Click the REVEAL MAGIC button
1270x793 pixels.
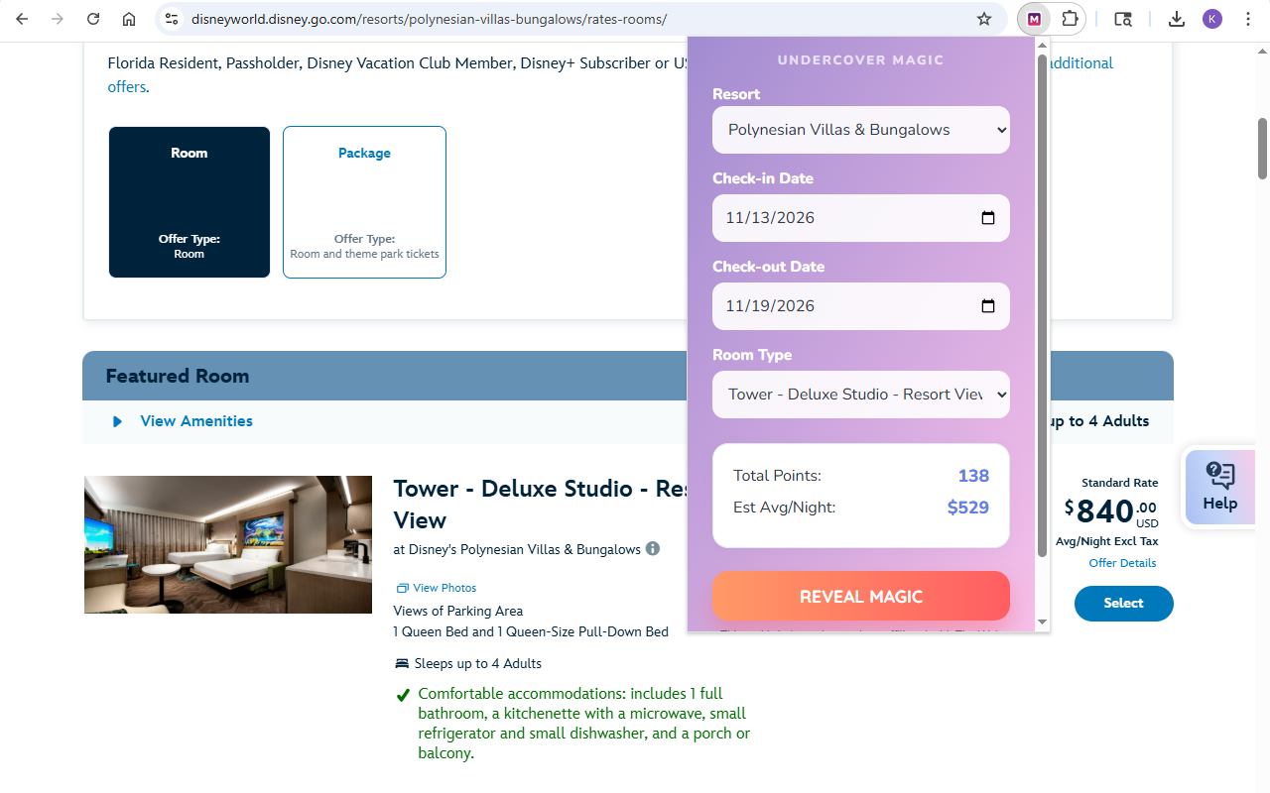click(x=860, y=596)
